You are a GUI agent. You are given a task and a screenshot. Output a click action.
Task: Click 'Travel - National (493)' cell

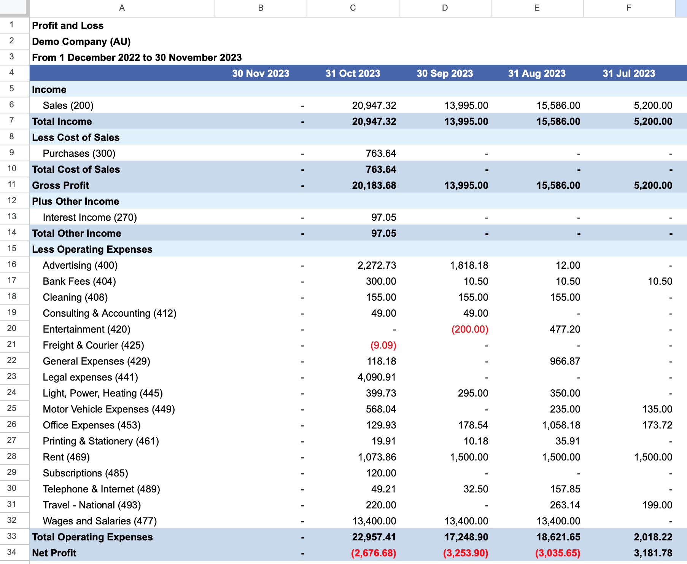[x=122, y=505]
